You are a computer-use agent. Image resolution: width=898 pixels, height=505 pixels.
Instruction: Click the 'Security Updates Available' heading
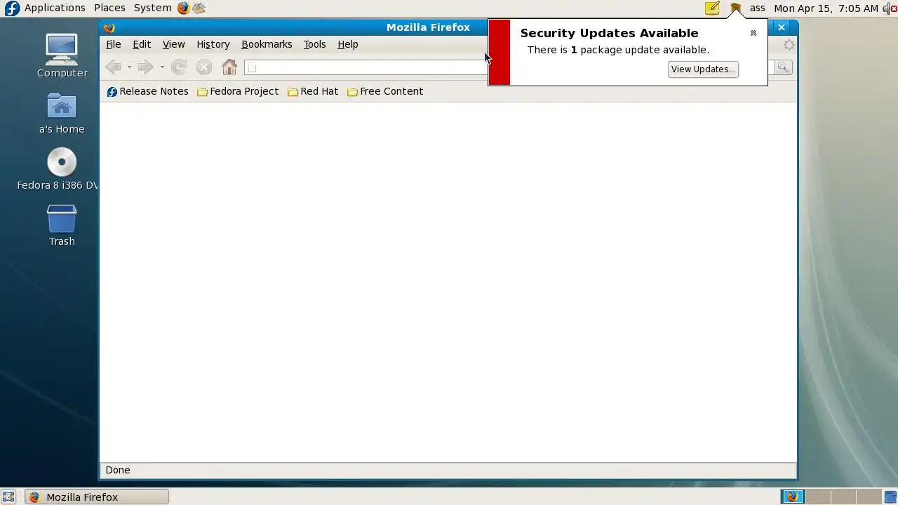[x=609, y=33]
